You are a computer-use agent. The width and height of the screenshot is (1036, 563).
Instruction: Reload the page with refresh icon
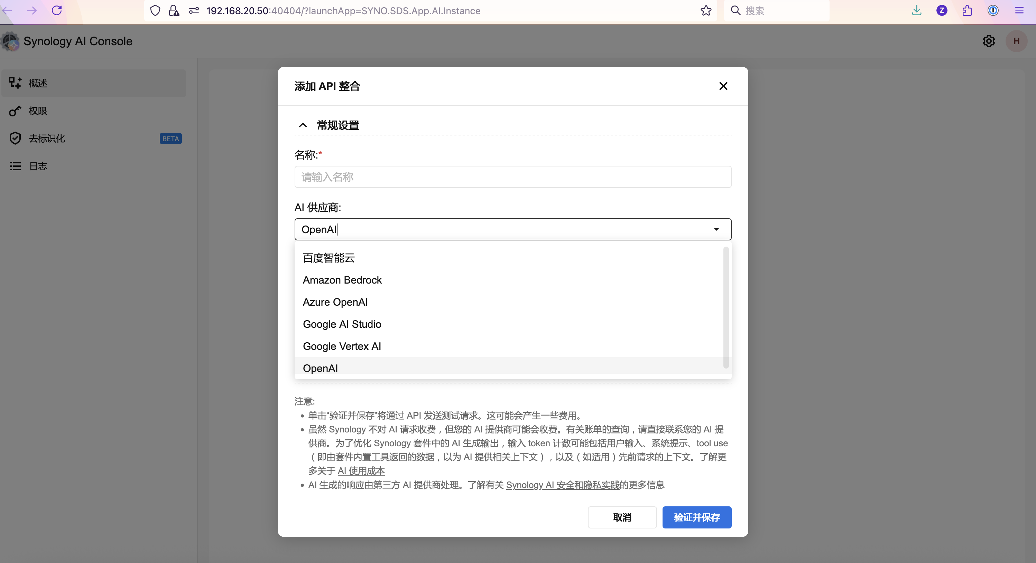[57, 10]
